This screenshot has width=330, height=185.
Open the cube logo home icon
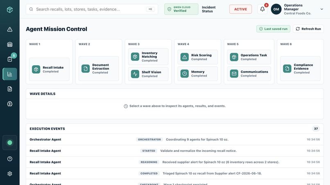[10, 10]
